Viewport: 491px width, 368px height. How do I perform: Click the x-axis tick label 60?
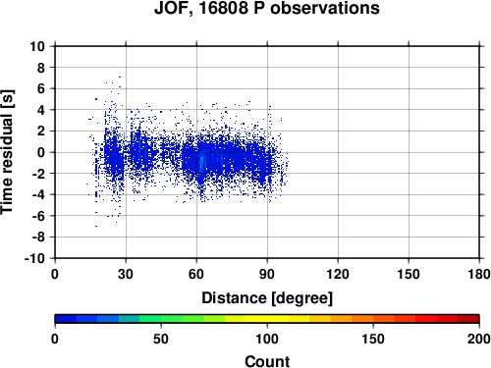pyautogui.click(x=196, y=274)
